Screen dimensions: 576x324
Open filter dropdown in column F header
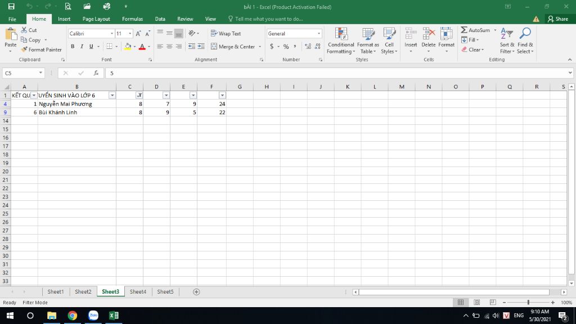click(x=222, y=96)
